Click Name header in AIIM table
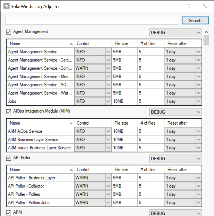The image size is (214, 216). 40,123
